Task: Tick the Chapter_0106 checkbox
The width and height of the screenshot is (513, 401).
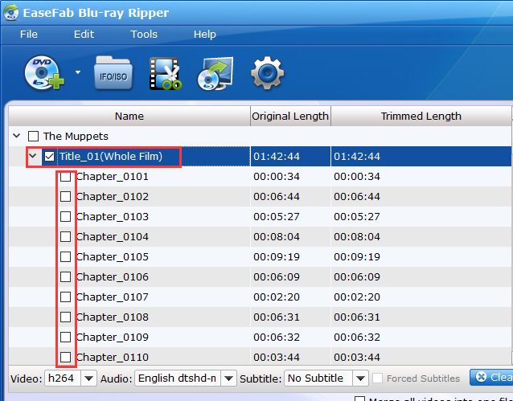Action: 65,277
